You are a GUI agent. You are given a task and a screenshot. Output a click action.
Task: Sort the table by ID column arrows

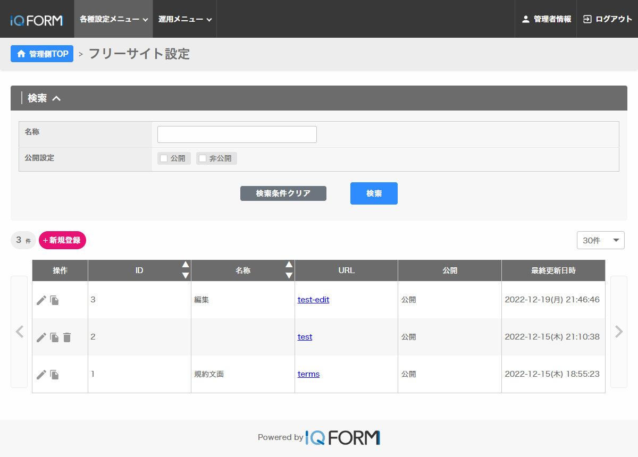tap(185, 270)
